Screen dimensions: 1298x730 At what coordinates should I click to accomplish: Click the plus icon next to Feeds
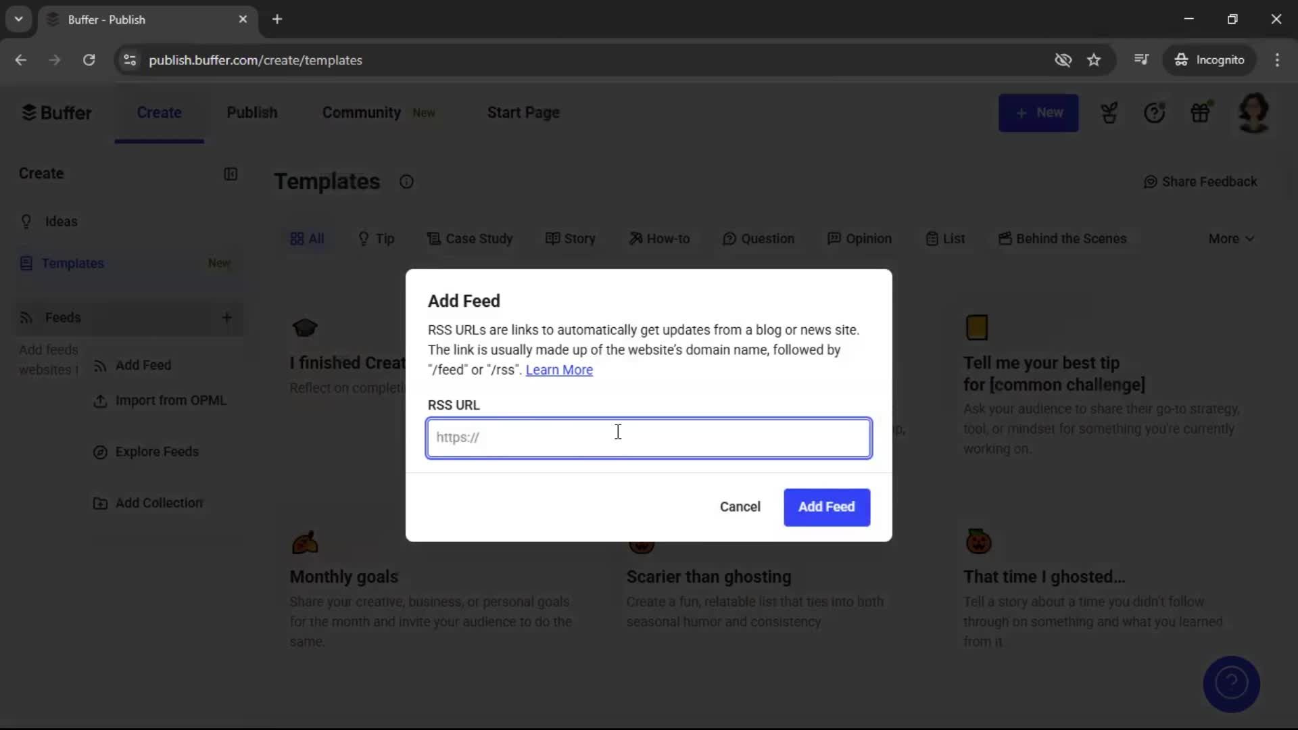tap(227, 318)
